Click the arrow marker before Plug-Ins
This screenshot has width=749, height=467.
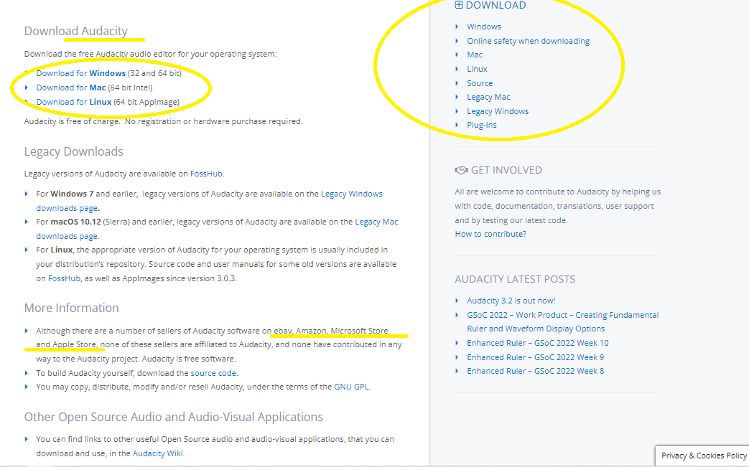tap(457, 125)
